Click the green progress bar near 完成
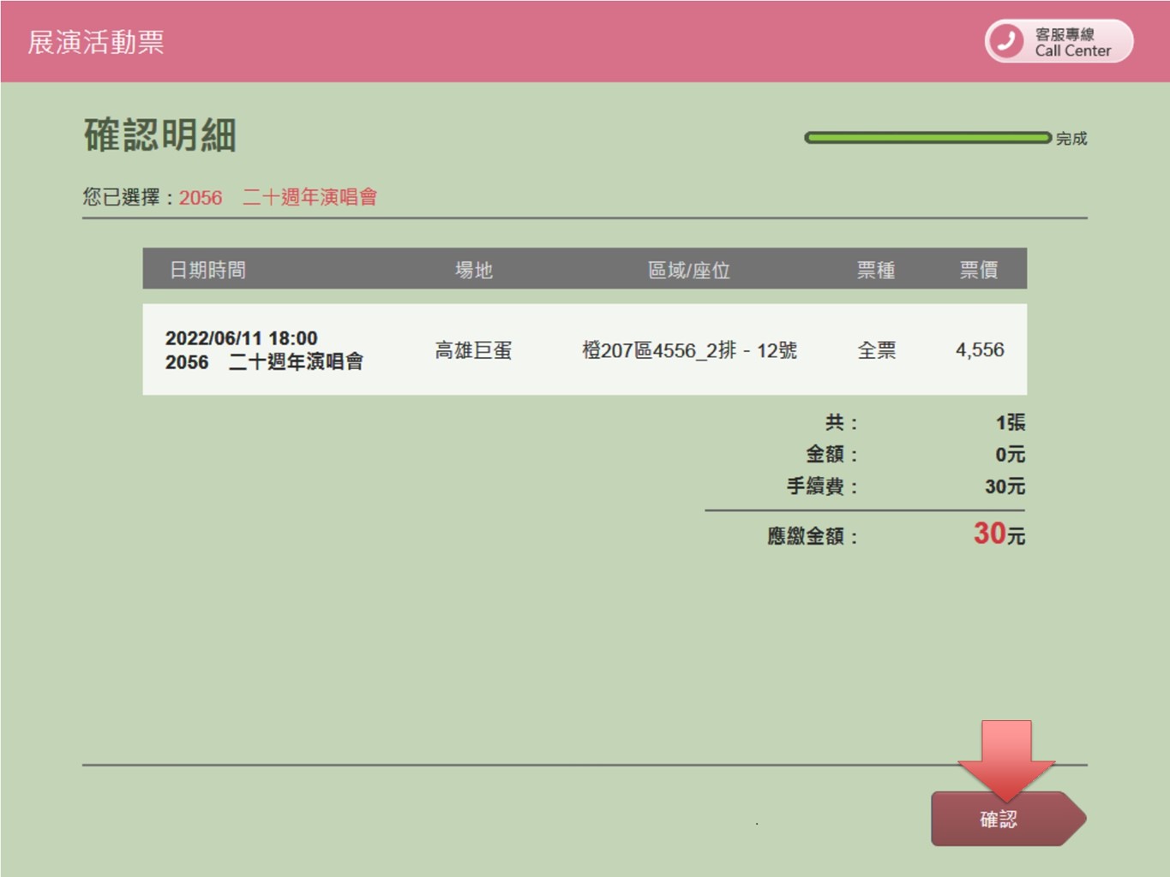This screenshot has height=877, width=1170. coord(927,138)
